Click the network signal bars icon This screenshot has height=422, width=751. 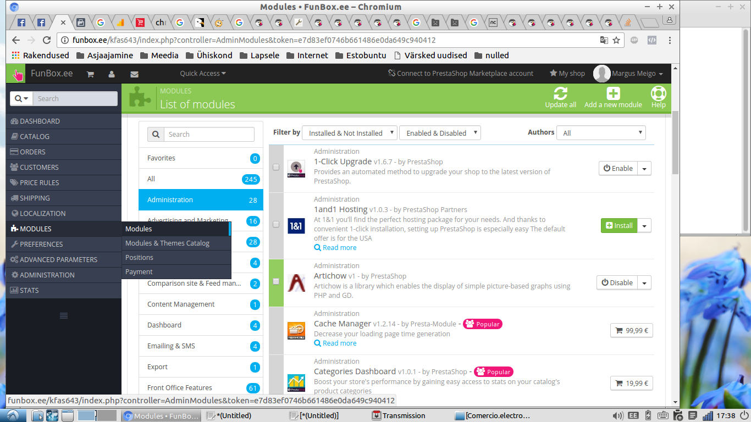pyautogui.click(x=708, y=415)
